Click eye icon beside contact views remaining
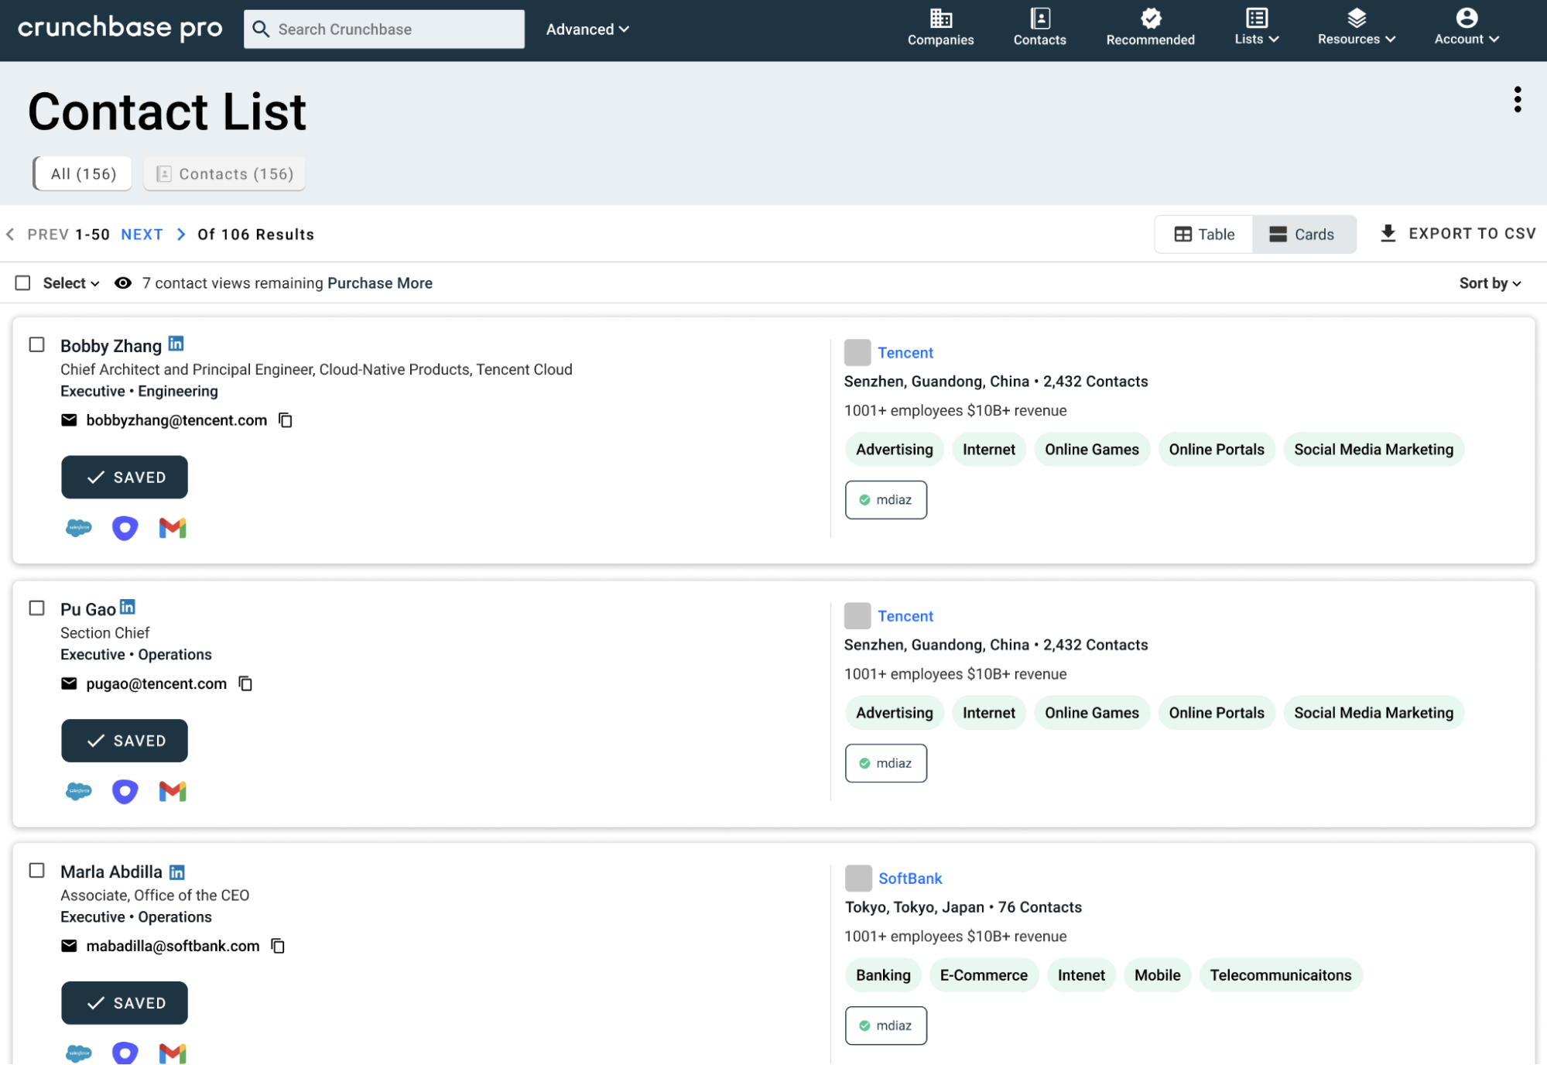This screenshot has height=1065, width=1547. tap(122, 283)
